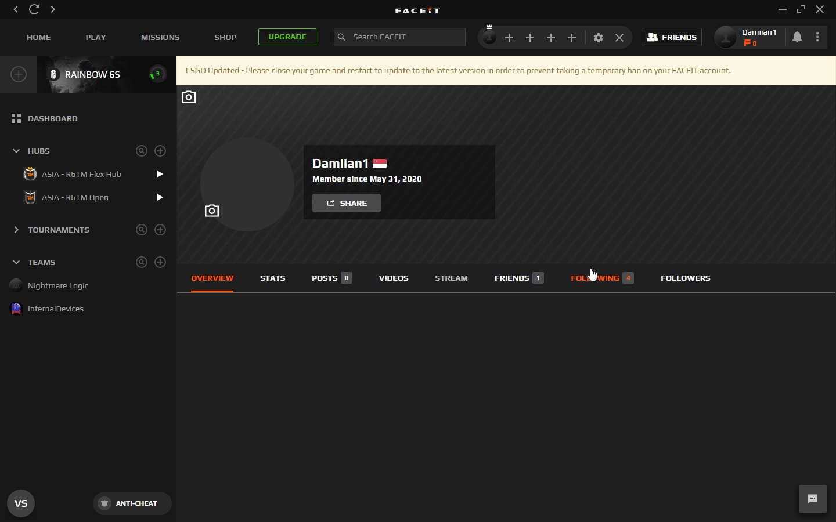Image resolution: width=836 pixels, height=522 pixels.
Task: Collapse the HUBS section
Action: point(16,151)
